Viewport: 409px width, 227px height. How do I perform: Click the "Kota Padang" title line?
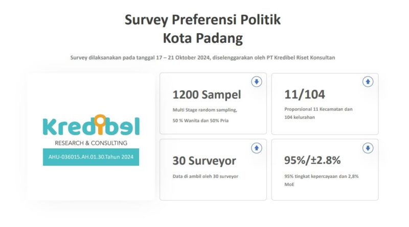[x=202, y=38]
